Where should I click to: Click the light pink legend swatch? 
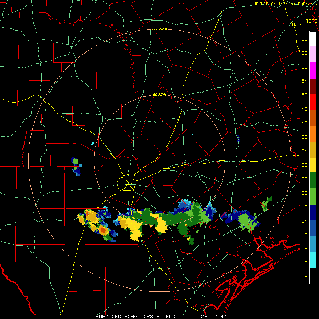[313, 54]
